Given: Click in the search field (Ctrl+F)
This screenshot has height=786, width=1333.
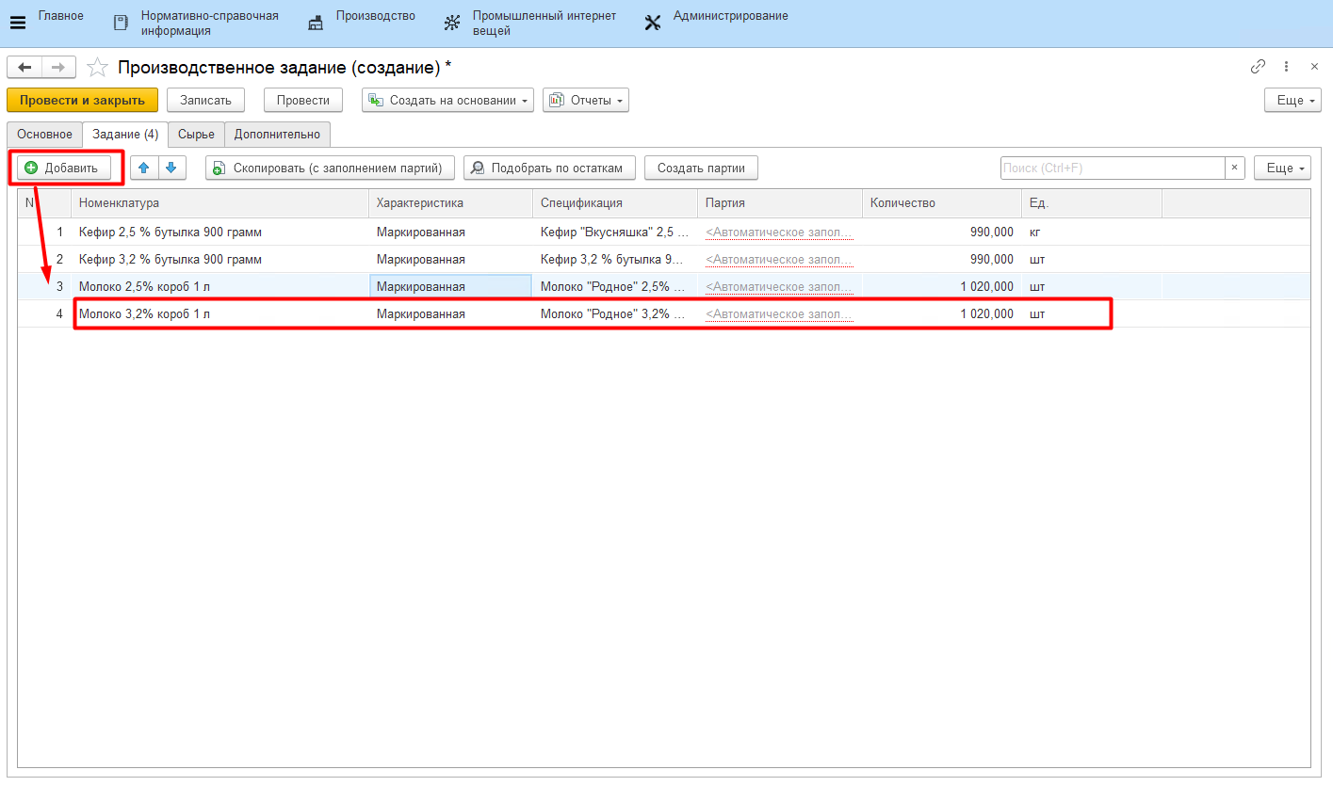Looking at the screenshot, I should pyautogui.click(x=1112, y=168).
